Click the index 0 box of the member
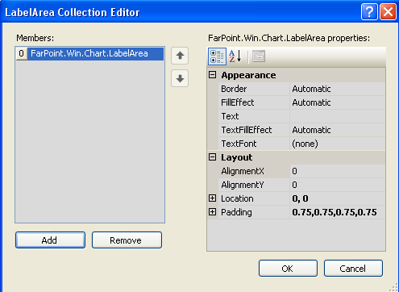Image resolution: width=399 pixels, height=292 pixels. [22, 53]
